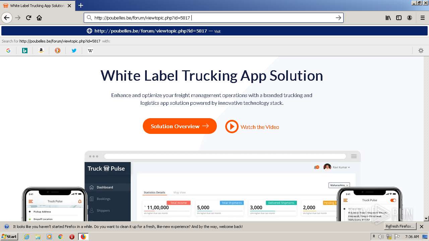Click the 11,00,000 Total Income value
The image size is (429, 241).
pos(158,208)
